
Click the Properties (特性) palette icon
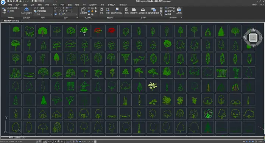[x=127, y=11]
